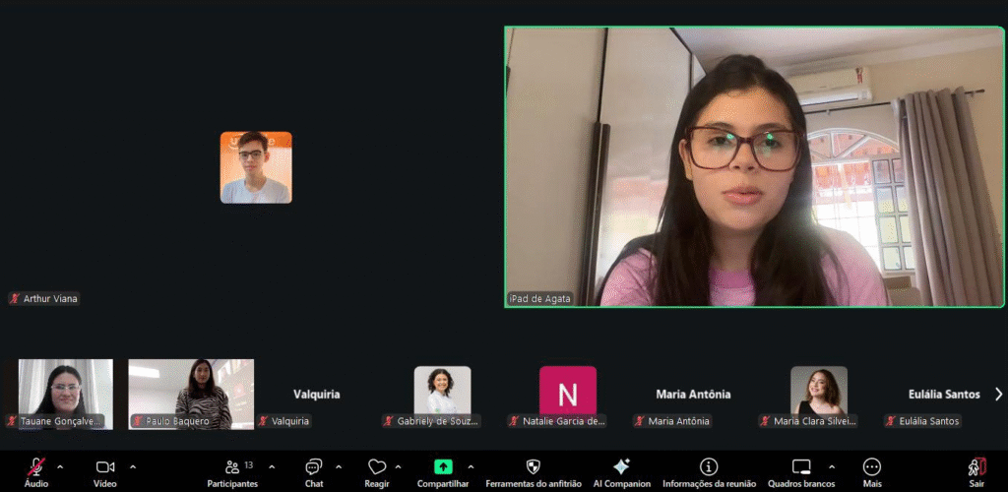The image size is (1008, 492).
Task: Launch AI Companion sparkle icon
Action: click(621, 466)
